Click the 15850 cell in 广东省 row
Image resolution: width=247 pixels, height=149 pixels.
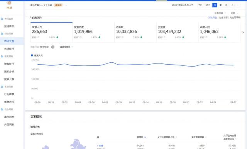pyautogui.click(x=201, y=146)
